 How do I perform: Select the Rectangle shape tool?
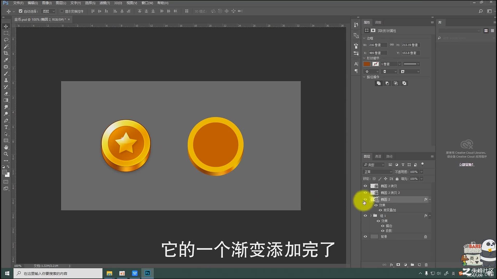[6, 141]
